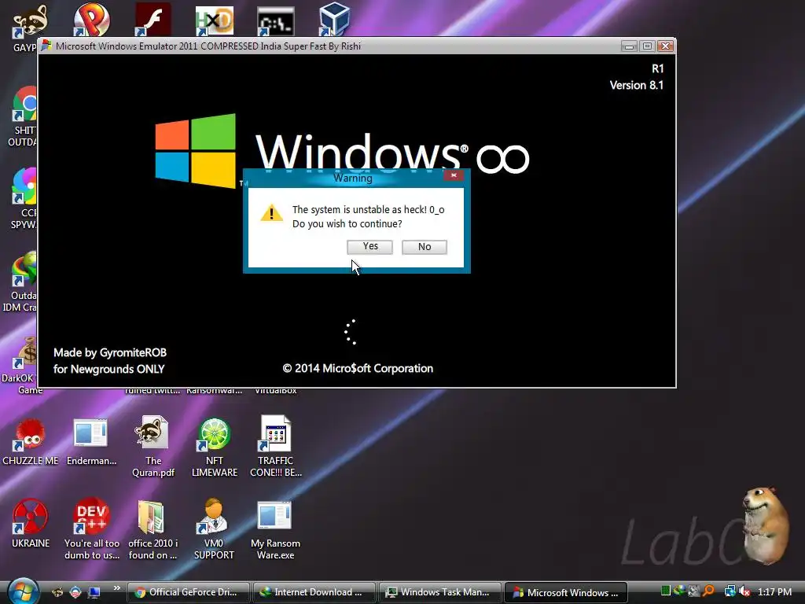Open the red P ball desktop shortcut
Viewport: 805px width, 604px height.
point(91,20)
